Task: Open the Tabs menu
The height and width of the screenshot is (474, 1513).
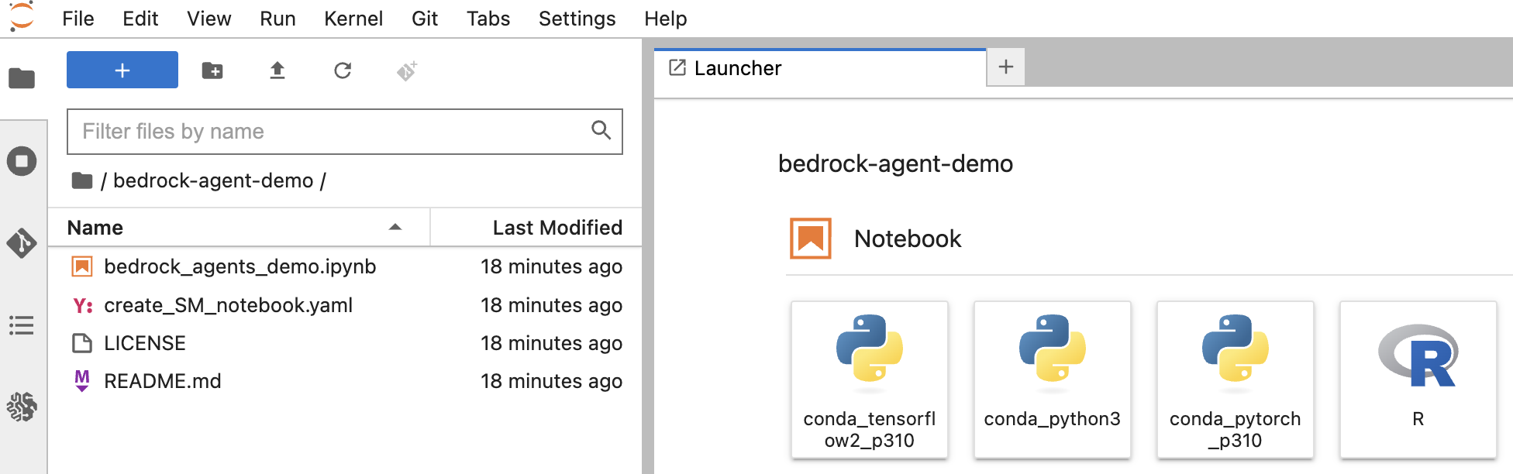Action: [488, 19]
